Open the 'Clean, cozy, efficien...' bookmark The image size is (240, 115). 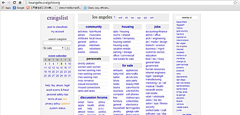(97, 8)
